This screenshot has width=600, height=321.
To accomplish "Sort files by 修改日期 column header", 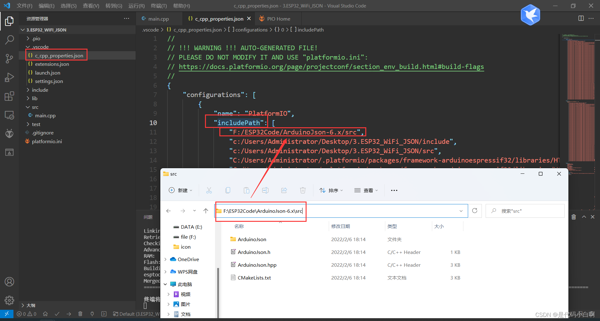I will pyautogui.click(x=341, y=226).
